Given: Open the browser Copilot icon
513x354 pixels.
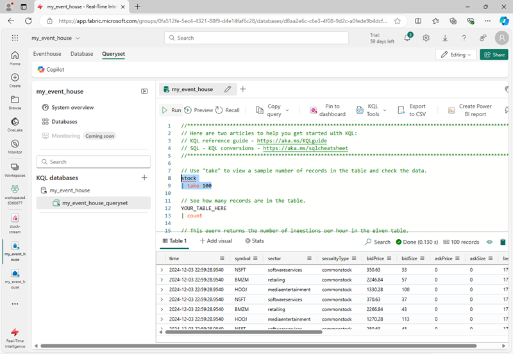Looking at the screenshot, I should [x=504, y=21].
